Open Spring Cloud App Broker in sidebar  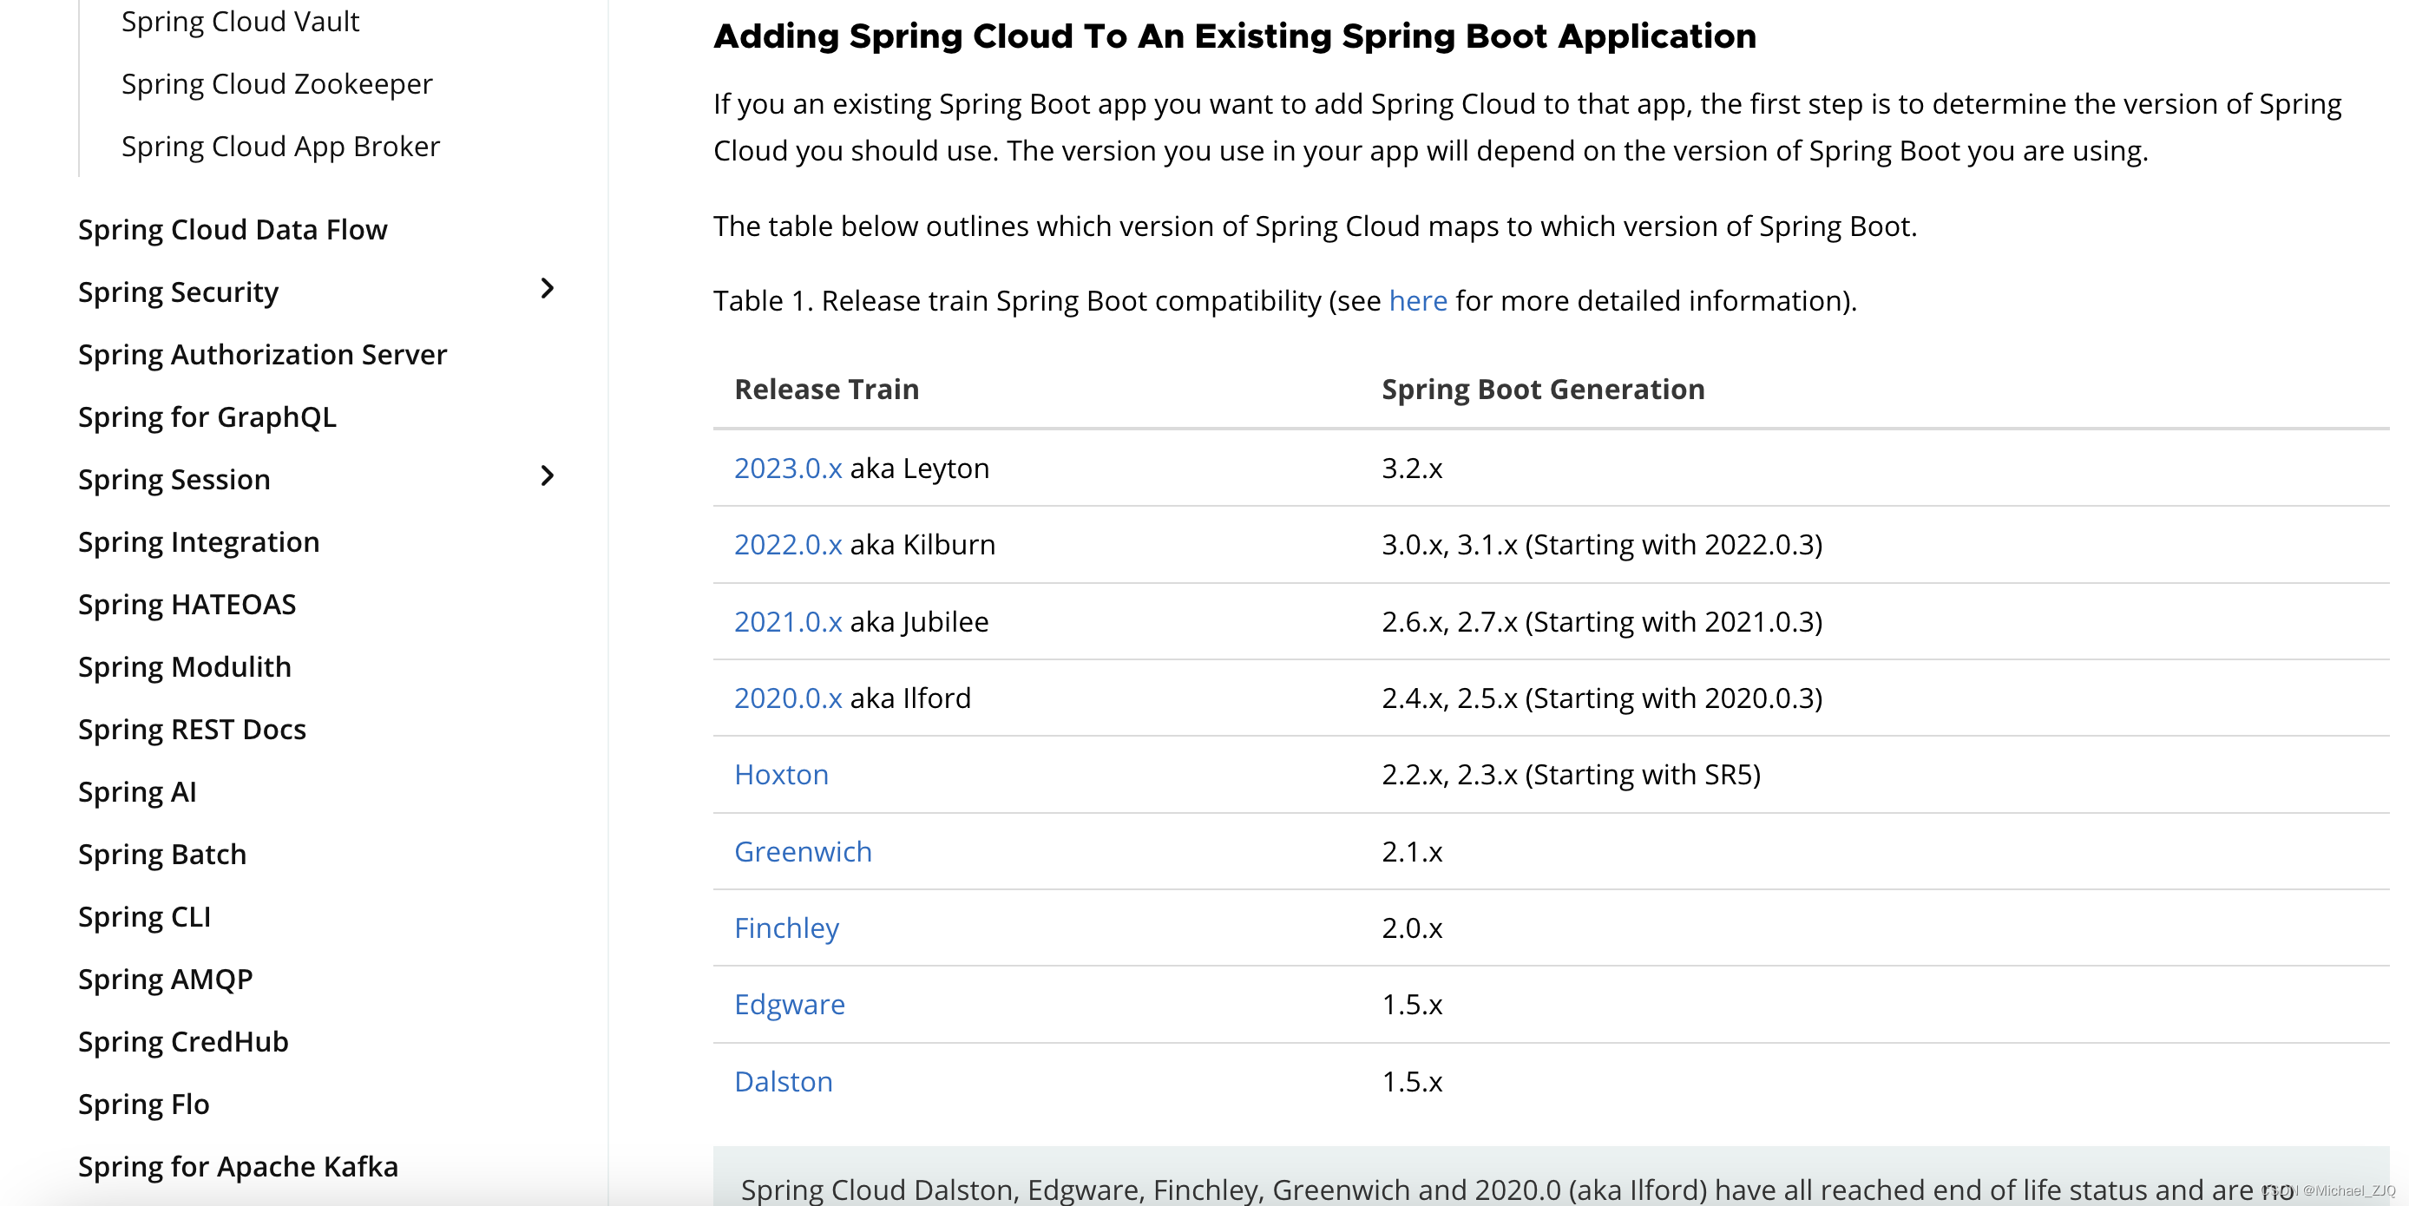[280, 147]
